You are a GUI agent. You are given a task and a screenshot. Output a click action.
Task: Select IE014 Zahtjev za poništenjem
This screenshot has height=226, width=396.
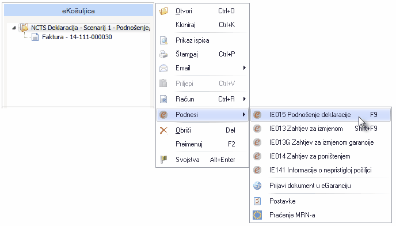pos(321,156)
